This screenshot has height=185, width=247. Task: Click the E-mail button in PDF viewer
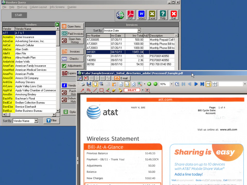click(121, 78)
